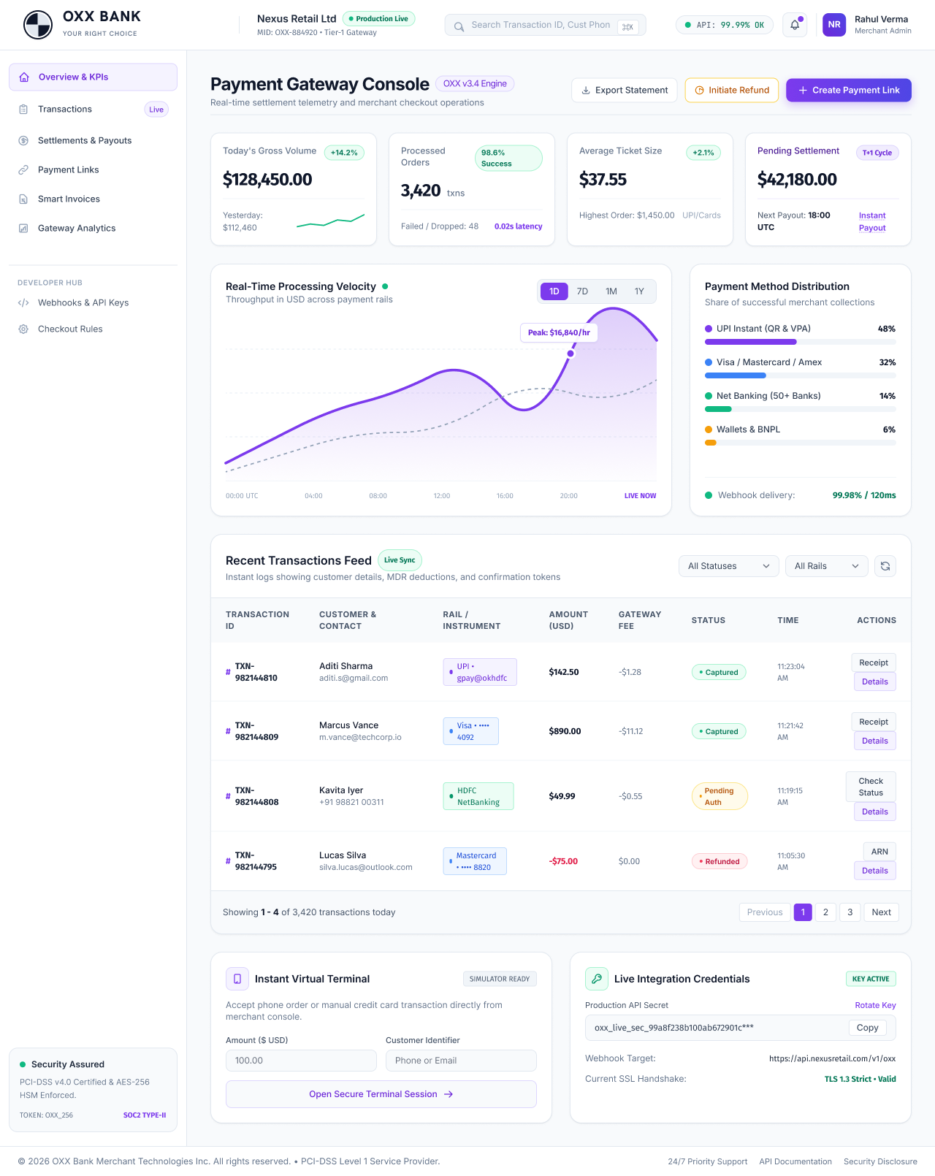Click Receipt for Aditi Sharma's transaction
The image size is (935, 1176).
point(874,663)
